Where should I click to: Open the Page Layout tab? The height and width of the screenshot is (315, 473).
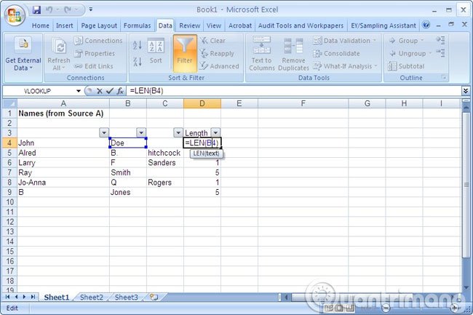point(99,25)
